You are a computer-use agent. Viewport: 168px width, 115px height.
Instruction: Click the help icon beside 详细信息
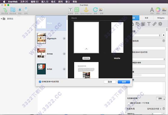coord(164,41)
